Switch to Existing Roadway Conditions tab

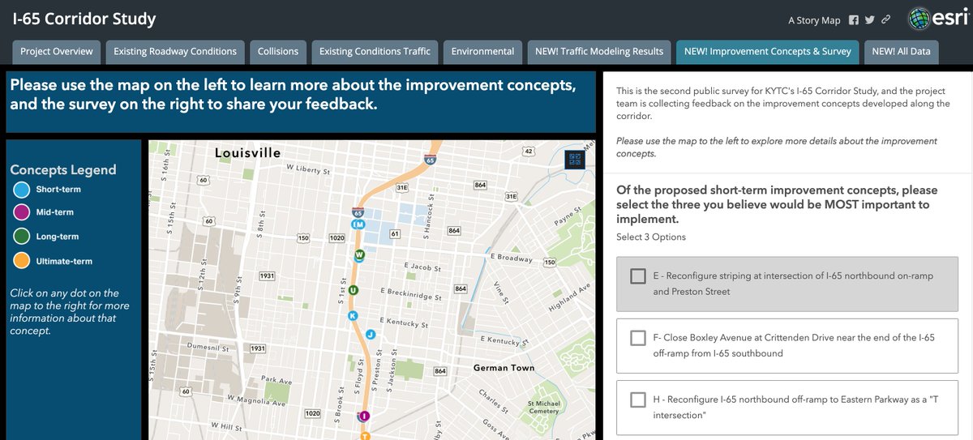[x=175, y=52]
